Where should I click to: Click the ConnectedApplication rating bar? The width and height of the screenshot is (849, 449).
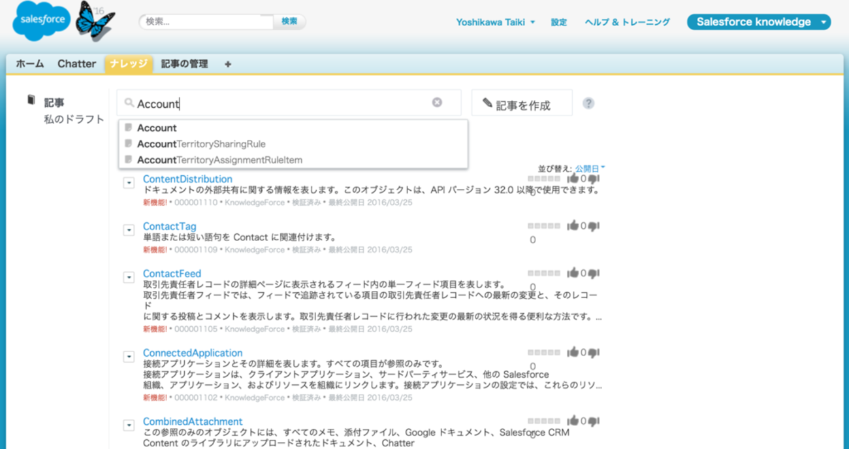[544, 353]
